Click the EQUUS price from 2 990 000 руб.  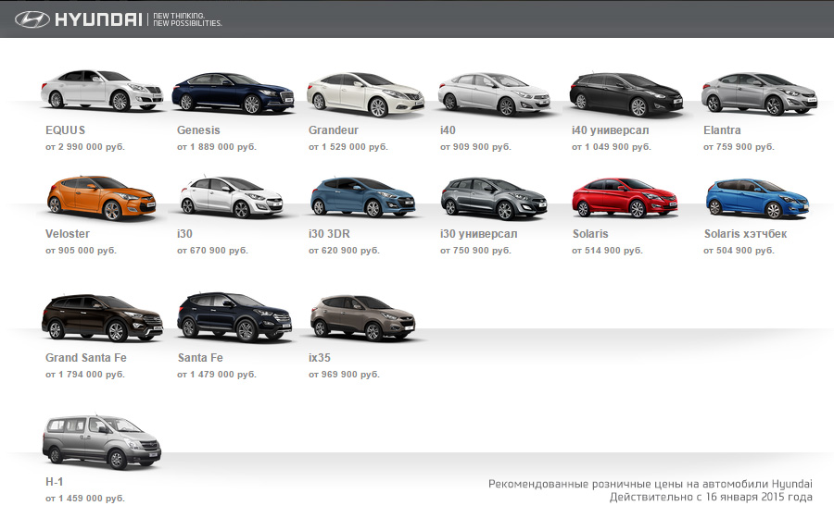pos(85,147)
